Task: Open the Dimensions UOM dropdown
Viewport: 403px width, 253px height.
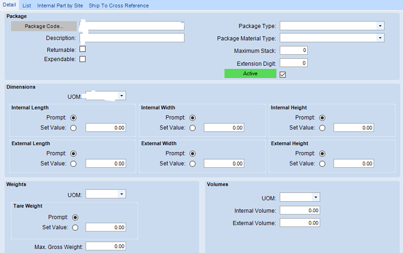Action: pyautogui.click(x=121, y=96)
